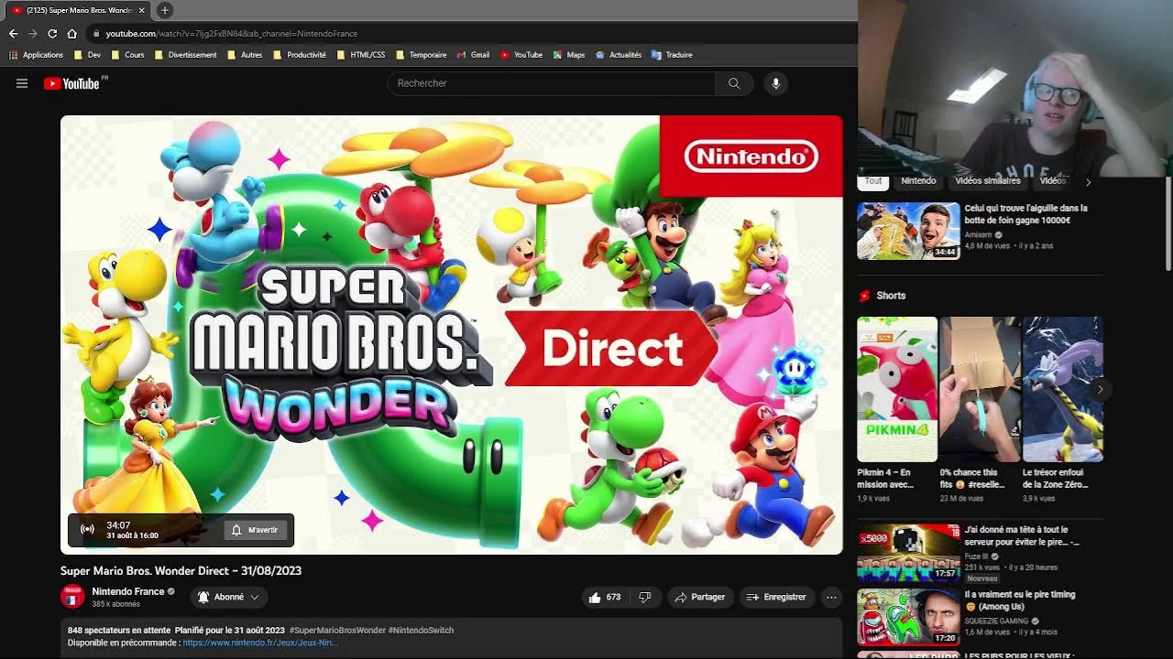This screenshot has height=659, width=1173.
Task: Click the Enregistrer save button
Action: tap(776, 597)
